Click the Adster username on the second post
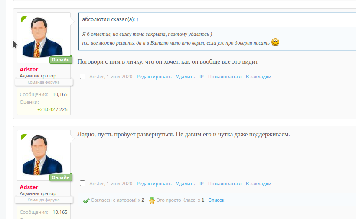 pos(29,187)
